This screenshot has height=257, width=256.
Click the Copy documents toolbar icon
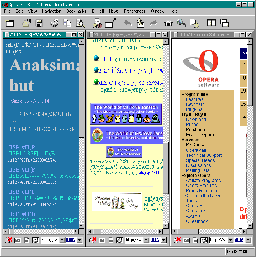coord(67,23)
